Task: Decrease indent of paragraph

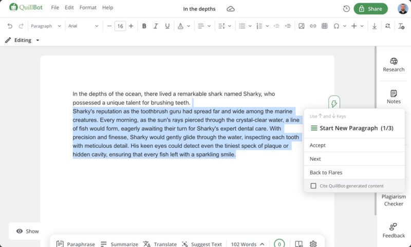Action: [x=276, y=26]
